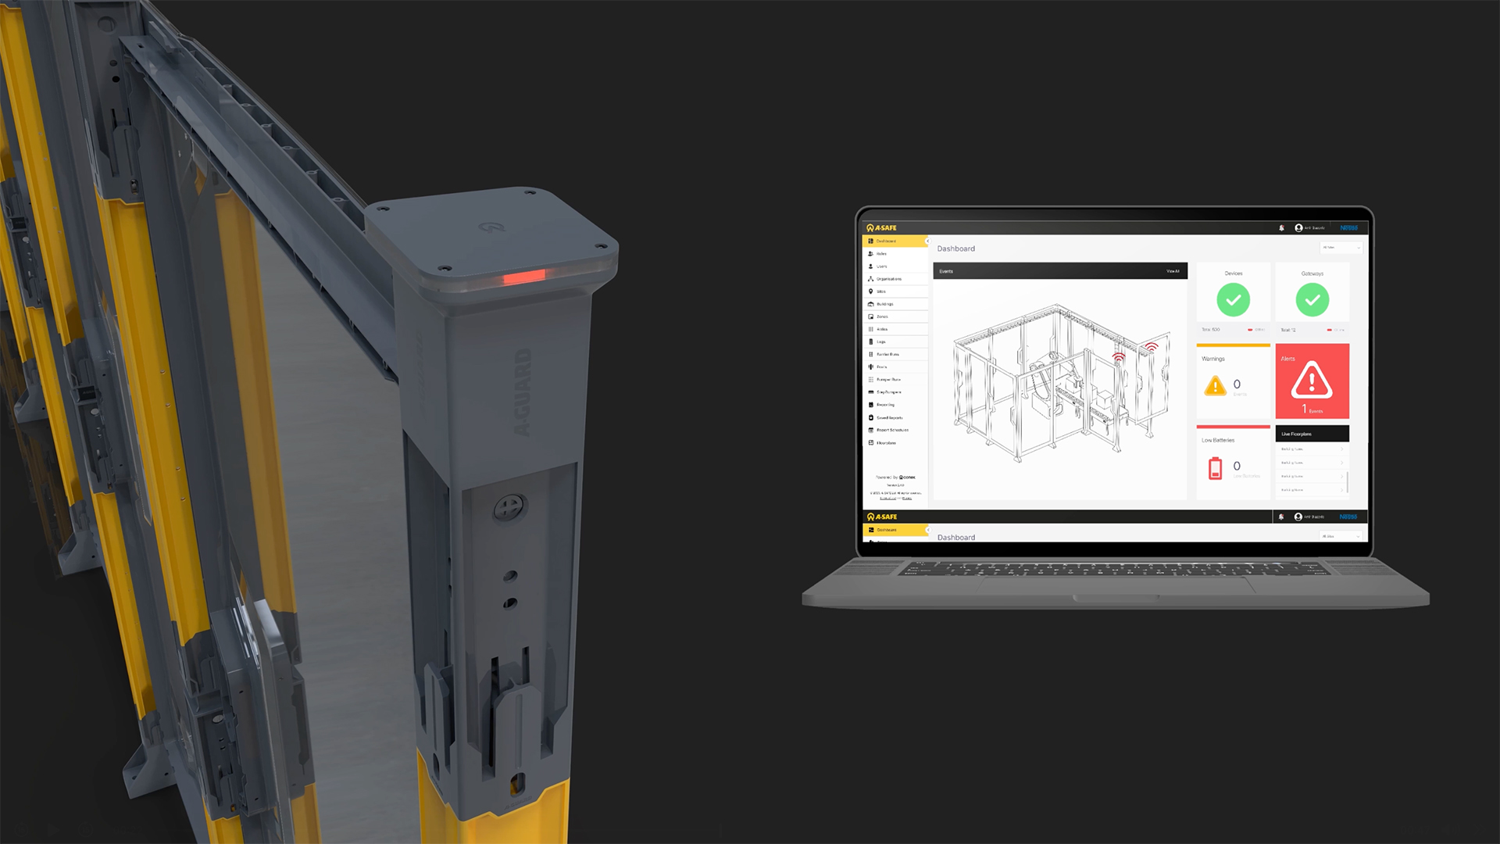Open the topmost All Sites dropdown
The height and width of the screenshot is (844, 1500).
tap(1341, 248)
